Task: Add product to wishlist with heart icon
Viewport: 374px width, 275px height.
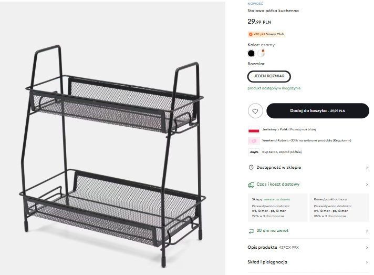Action: [x=255, y=111]
